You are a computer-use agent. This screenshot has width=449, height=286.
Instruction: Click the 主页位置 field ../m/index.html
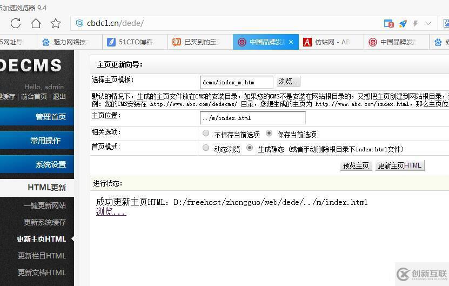[252, 118]
